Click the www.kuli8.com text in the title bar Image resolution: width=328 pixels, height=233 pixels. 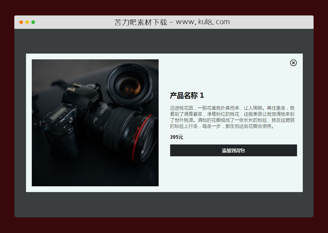click(x=204, y=22)
